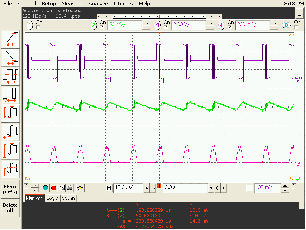The width and height of the screenshot is (306, 230).
Task: Click the green Run acquisition button
Action: (45, 188)
